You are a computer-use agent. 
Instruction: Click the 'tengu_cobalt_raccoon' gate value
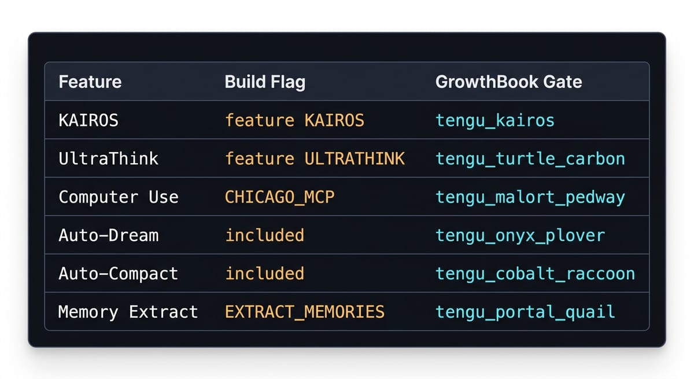click(535, 274)
